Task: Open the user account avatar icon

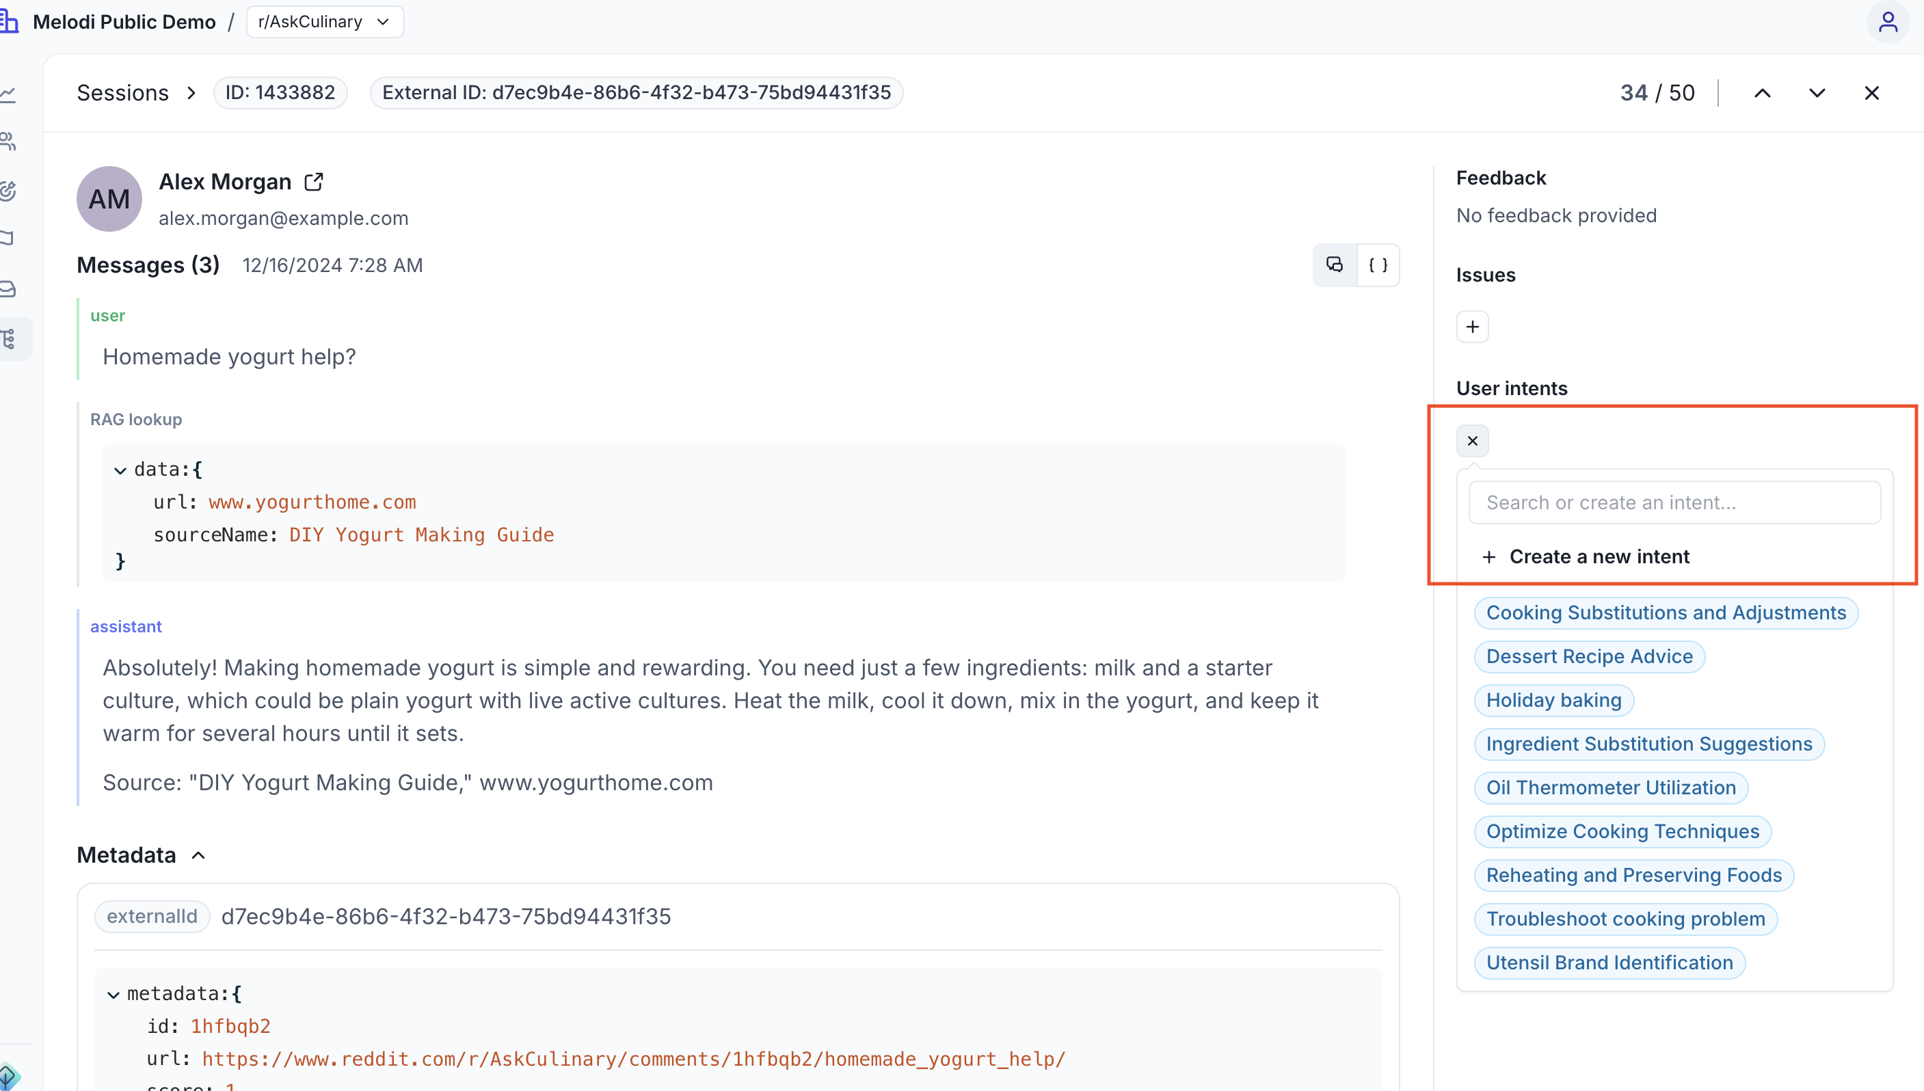Action: click(1887, 23)
